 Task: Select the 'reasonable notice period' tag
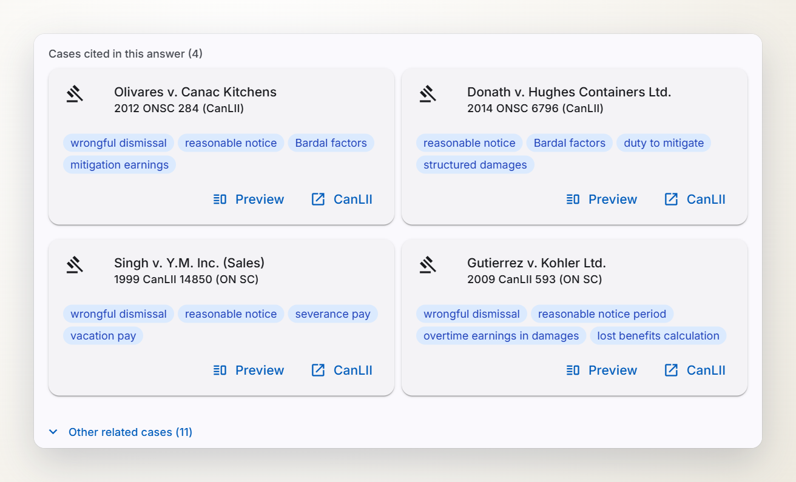[602, 314]
